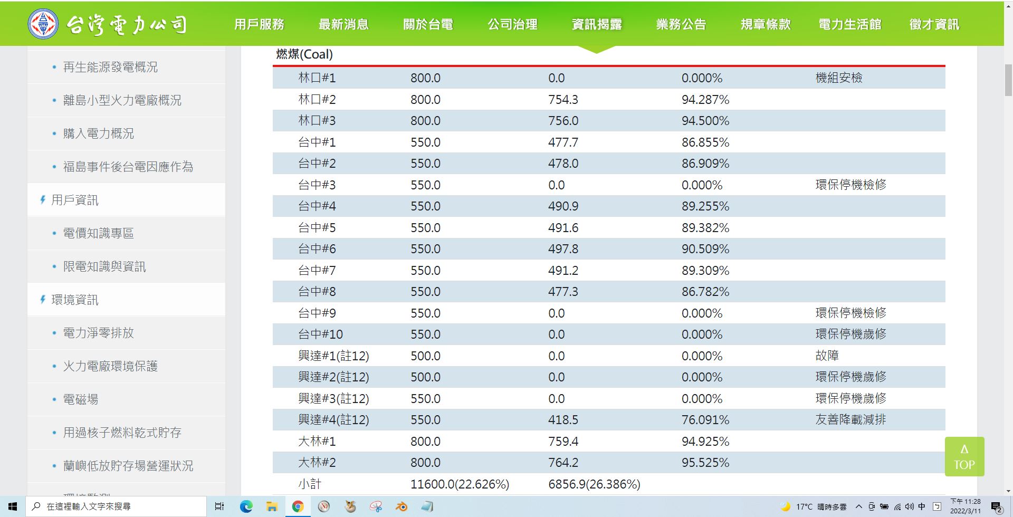This screenshot has width=1013, height=517.
Task: Select 環保停機檢修 remark for 台中#3
Action: [x=851, y=185]
